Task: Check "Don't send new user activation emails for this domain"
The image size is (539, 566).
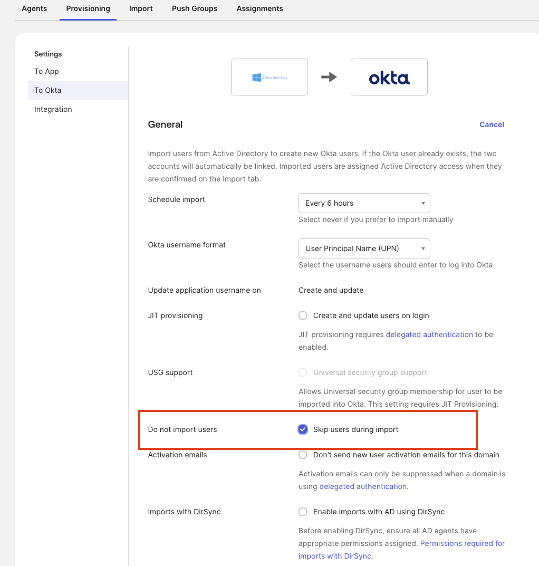Action: 303,455
